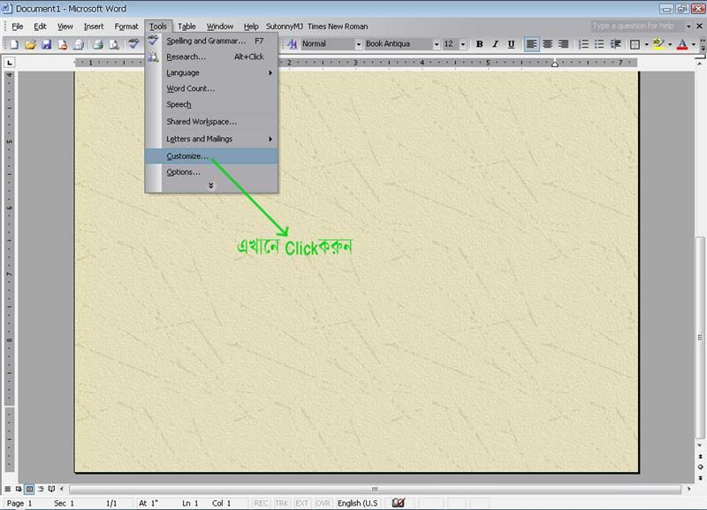Expand the font size 12 dropdown
Image resolution: width=707 pixels, height=510 pixels.
463,44
